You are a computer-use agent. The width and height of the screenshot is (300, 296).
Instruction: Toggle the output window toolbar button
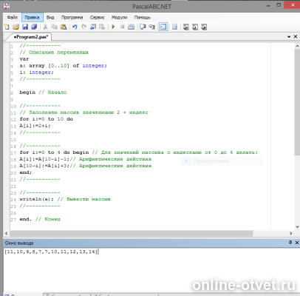click(x=163, y=27)
